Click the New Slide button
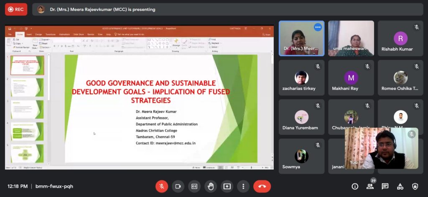This screenshot has height=197, width=428. 35,44
